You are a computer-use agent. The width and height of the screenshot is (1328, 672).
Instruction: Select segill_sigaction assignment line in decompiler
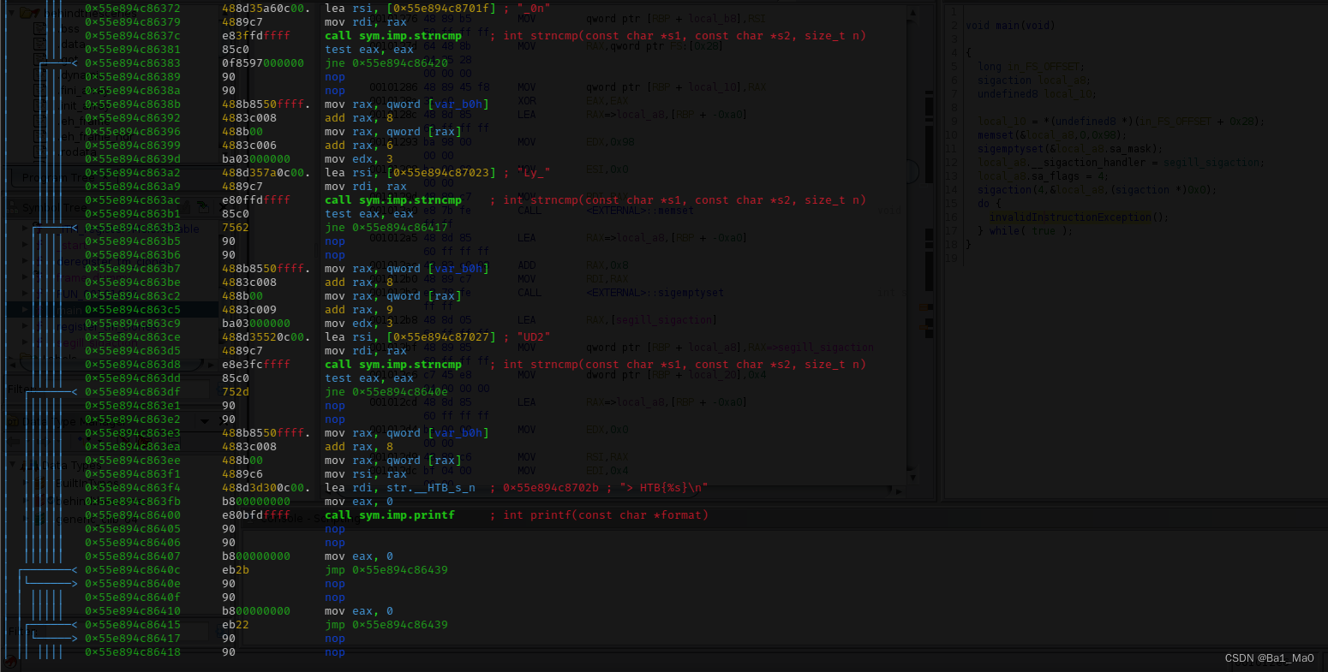(1121, 163)
